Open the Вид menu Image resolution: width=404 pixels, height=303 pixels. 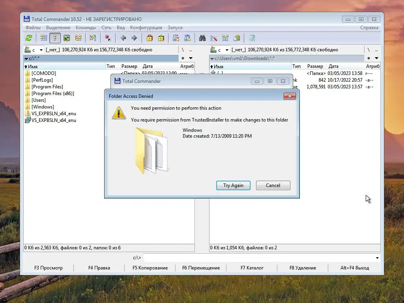pos(121,28)
